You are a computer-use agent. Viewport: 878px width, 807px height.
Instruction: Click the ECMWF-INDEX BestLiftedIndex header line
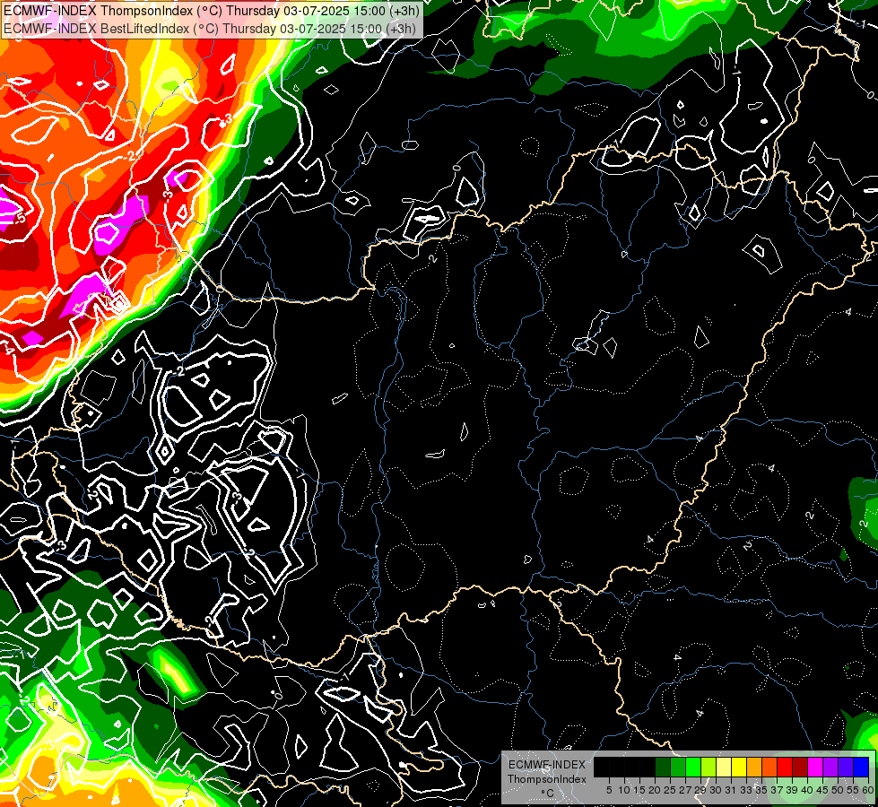click(x=210, y=29)
